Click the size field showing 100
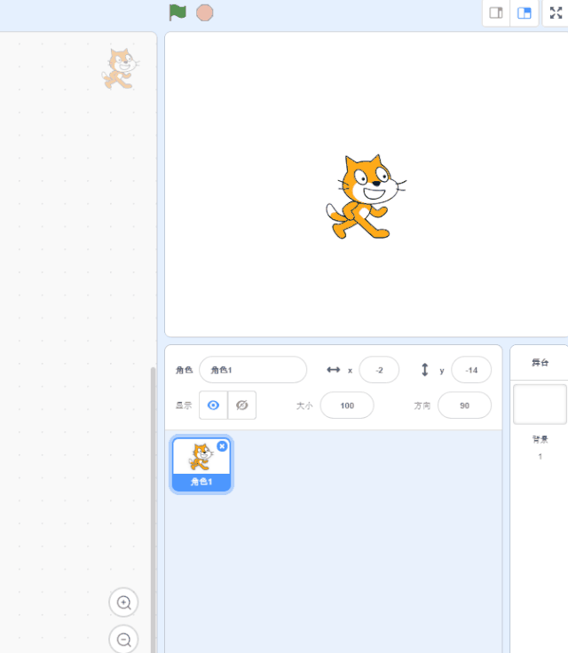568x653 pixels. [347, 405]
